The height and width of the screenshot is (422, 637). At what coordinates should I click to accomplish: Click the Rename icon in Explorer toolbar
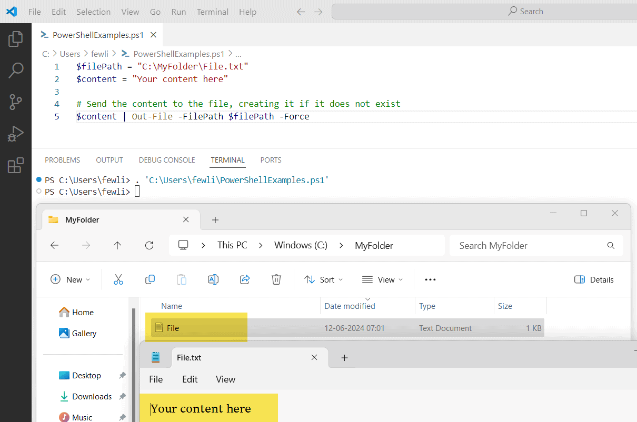point(213,279)
